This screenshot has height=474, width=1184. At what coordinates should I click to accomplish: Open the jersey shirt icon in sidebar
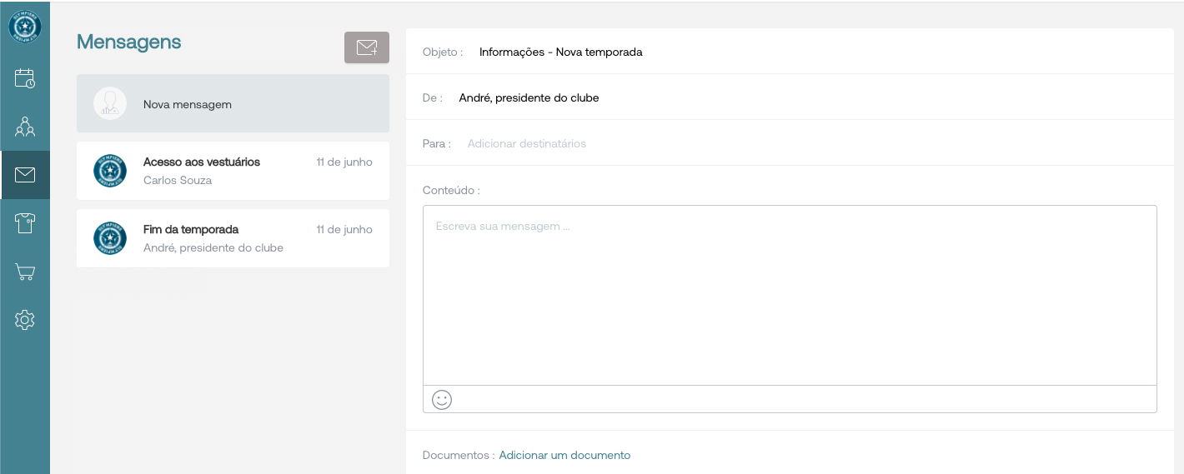point(25,223)
